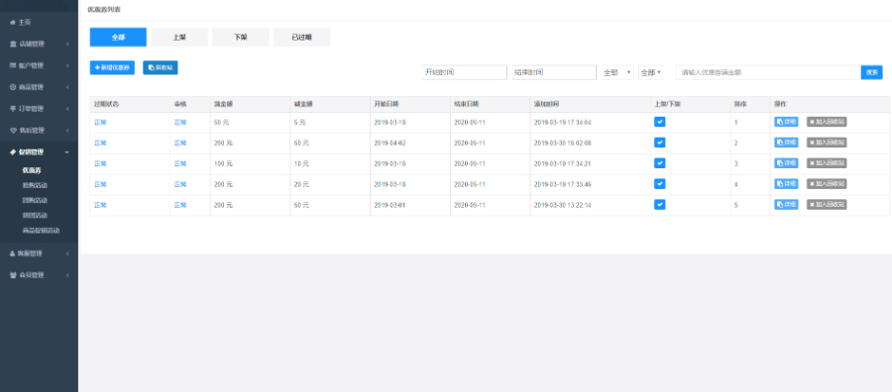Screen dimensions: 892x392
Task: Open 详细 for sort row 3
Action: (786, 163)
